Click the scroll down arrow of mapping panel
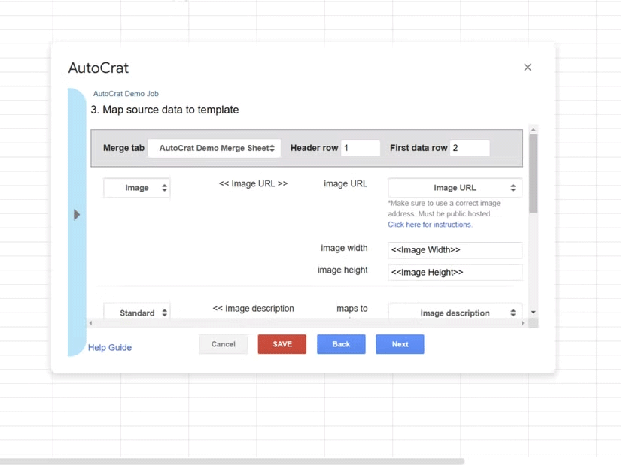The height and width of the screenshot is (465, 621). 534,312
